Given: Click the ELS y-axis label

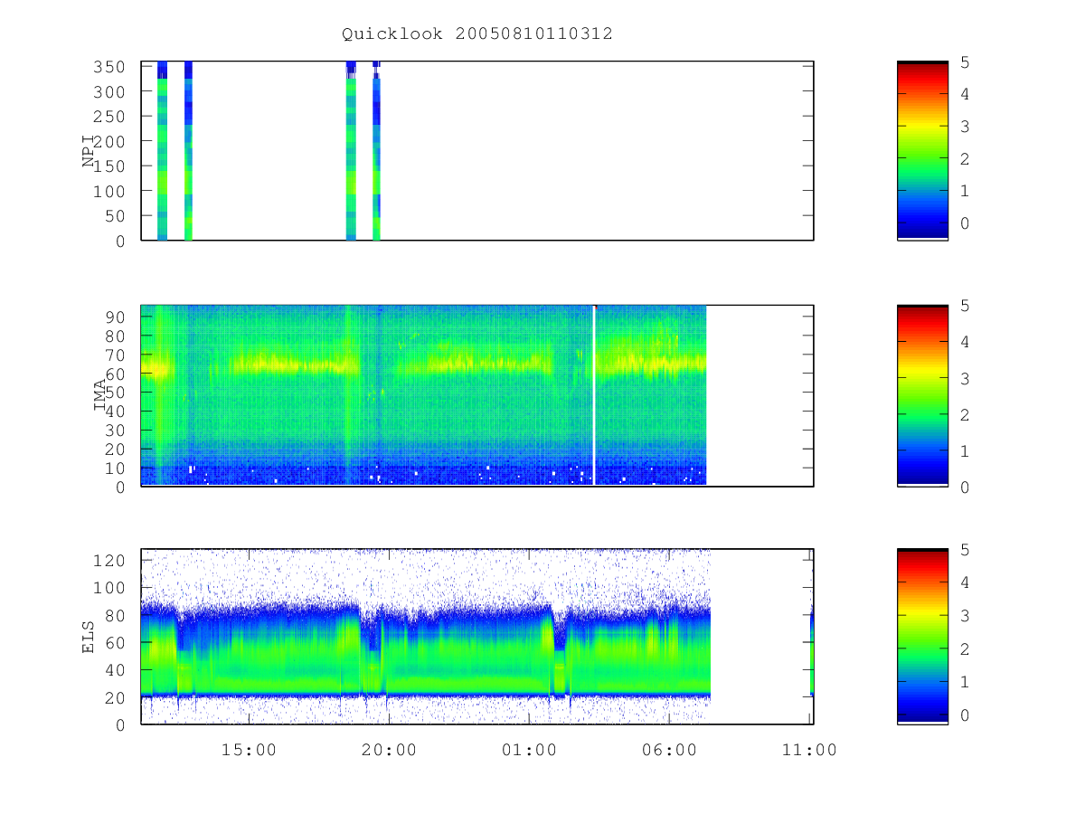Looking at the screenshot, I should click(x=89, y=636).
